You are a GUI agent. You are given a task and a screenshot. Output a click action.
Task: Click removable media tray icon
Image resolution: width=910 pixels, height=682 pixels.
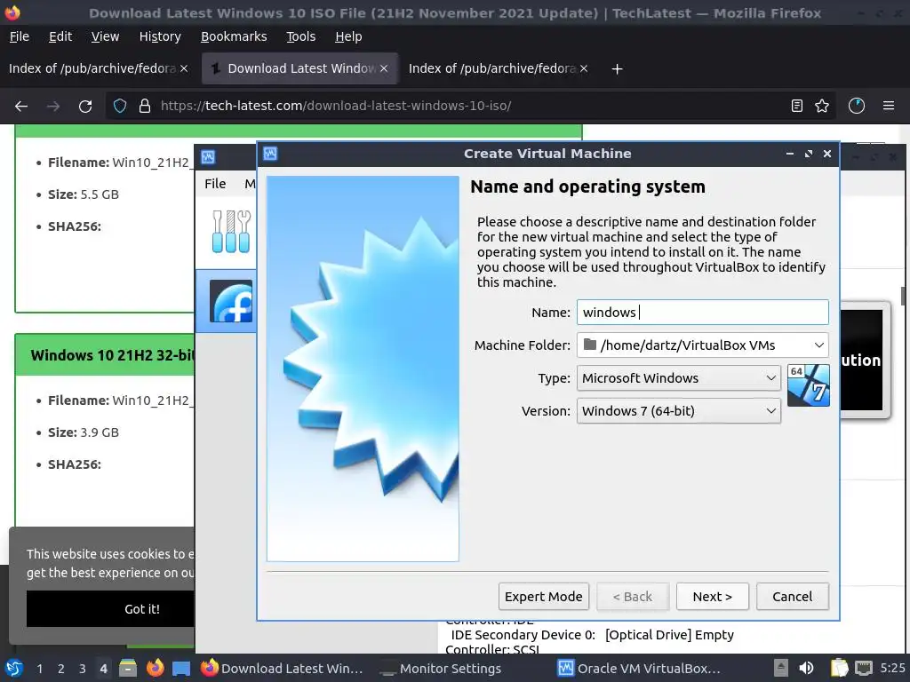pos(781,668)
